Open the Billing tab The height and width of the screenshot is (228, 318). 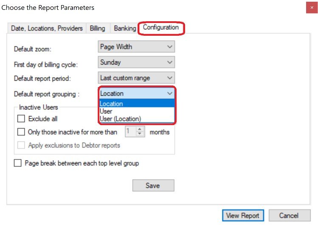[98, 28]
